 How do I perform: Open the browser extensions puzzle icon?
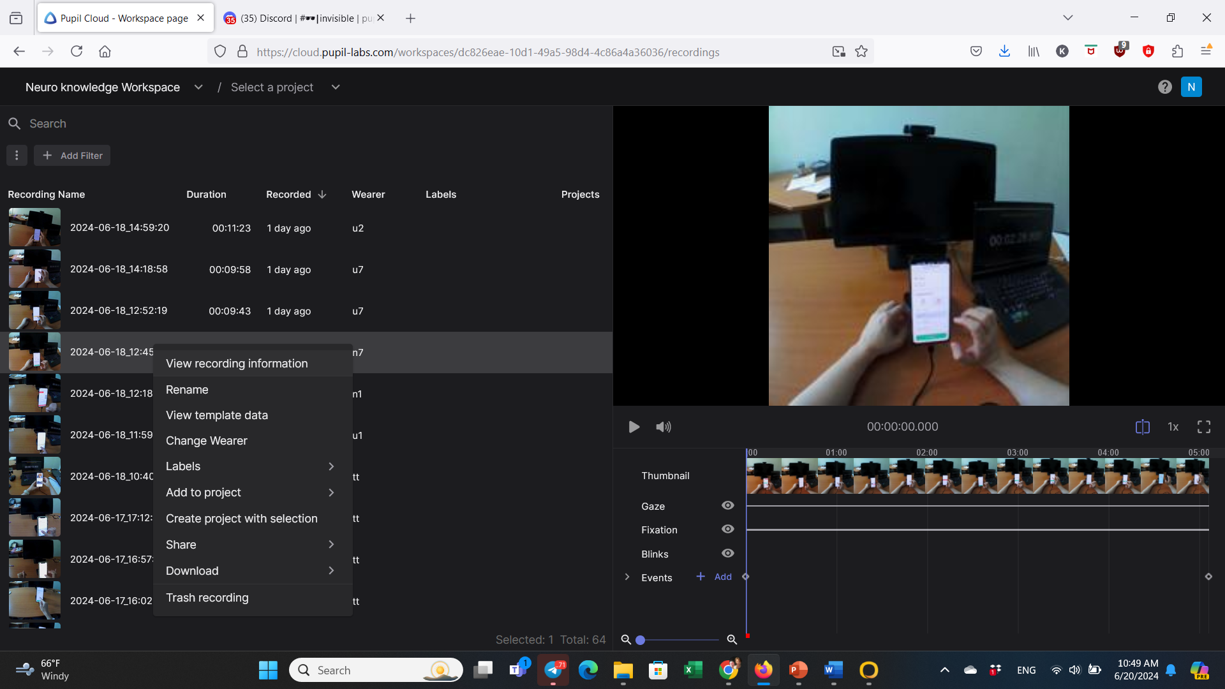point(1177,52)
